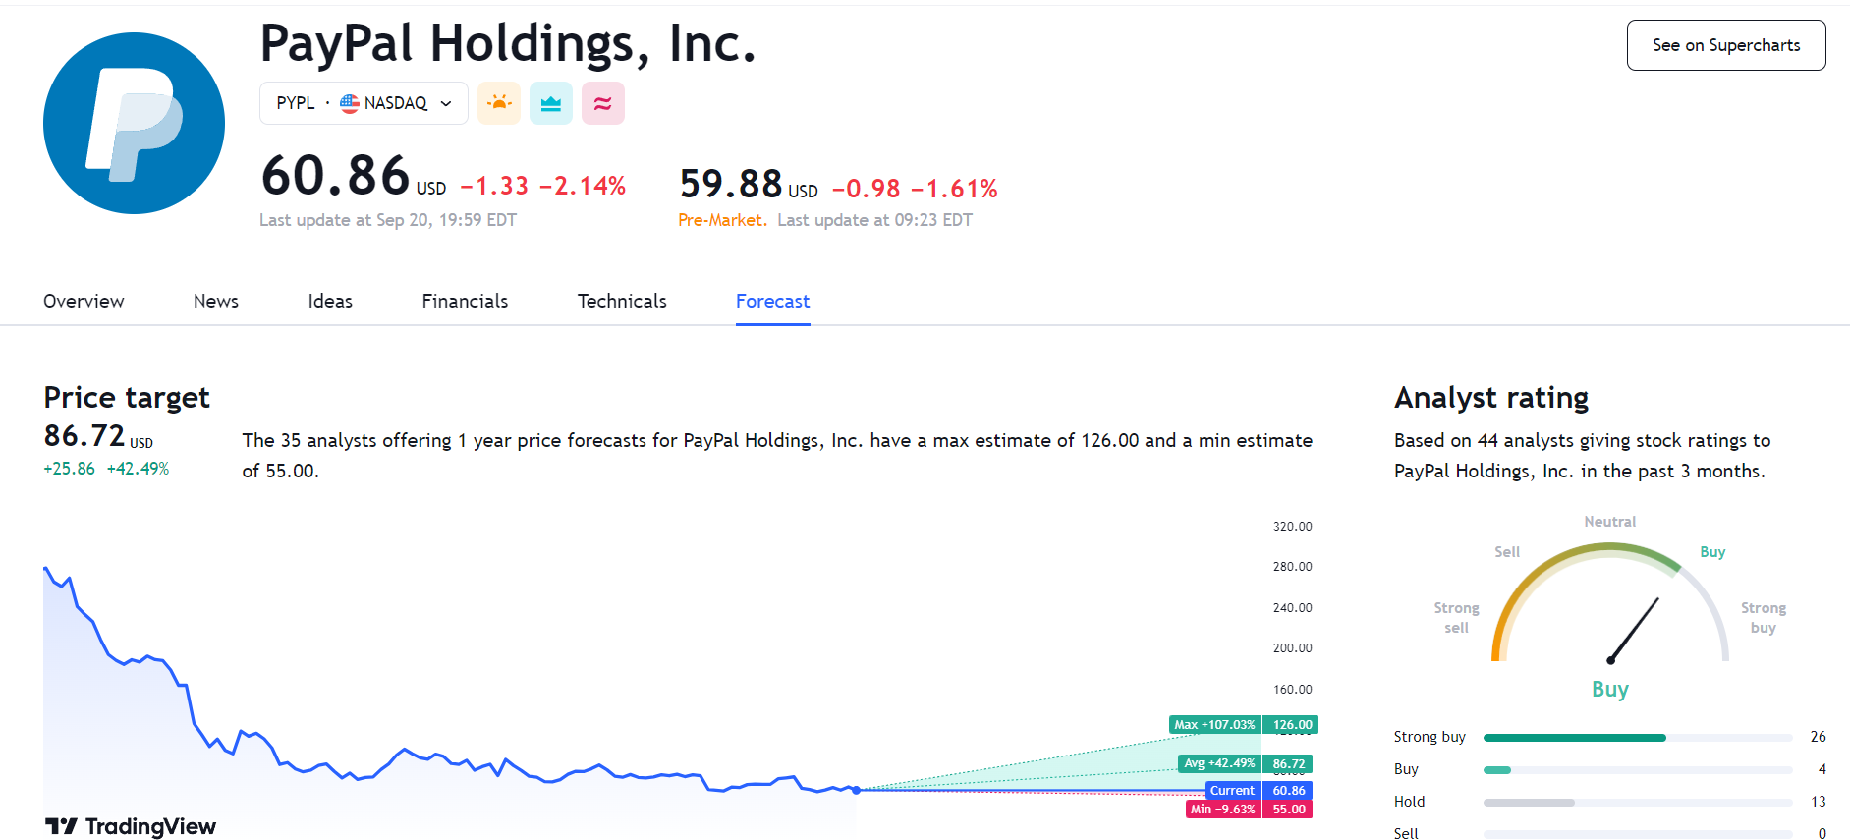Click the TradingView logo on chart

[131, 826]
